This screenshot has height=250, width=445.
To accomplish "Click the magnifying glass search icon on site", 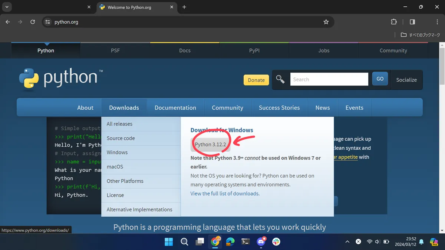I will (280, 79).
